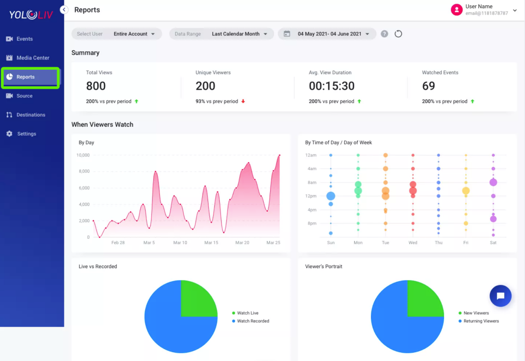Open the Destinations page

click(x=31, y=115)
